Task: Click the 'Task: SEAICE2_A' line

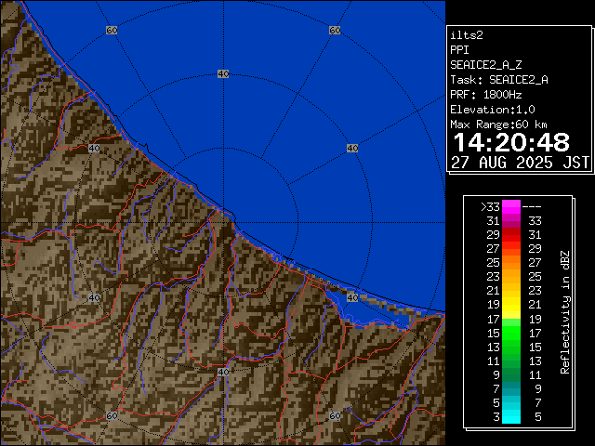Action: 498,79
